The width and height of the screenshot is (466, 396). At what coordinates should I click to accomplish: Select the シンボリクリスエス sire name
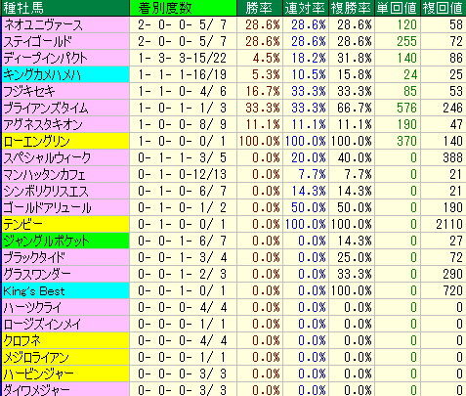(46, 192)
